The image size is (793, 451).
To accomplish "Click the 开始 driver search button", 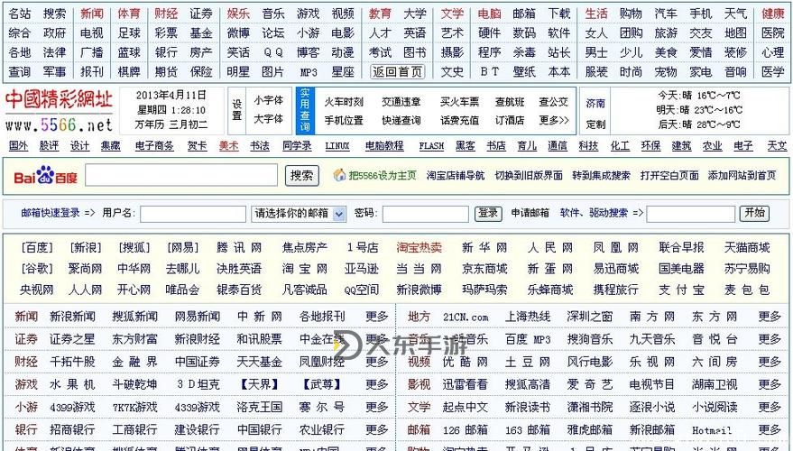I will click(754, 213).
